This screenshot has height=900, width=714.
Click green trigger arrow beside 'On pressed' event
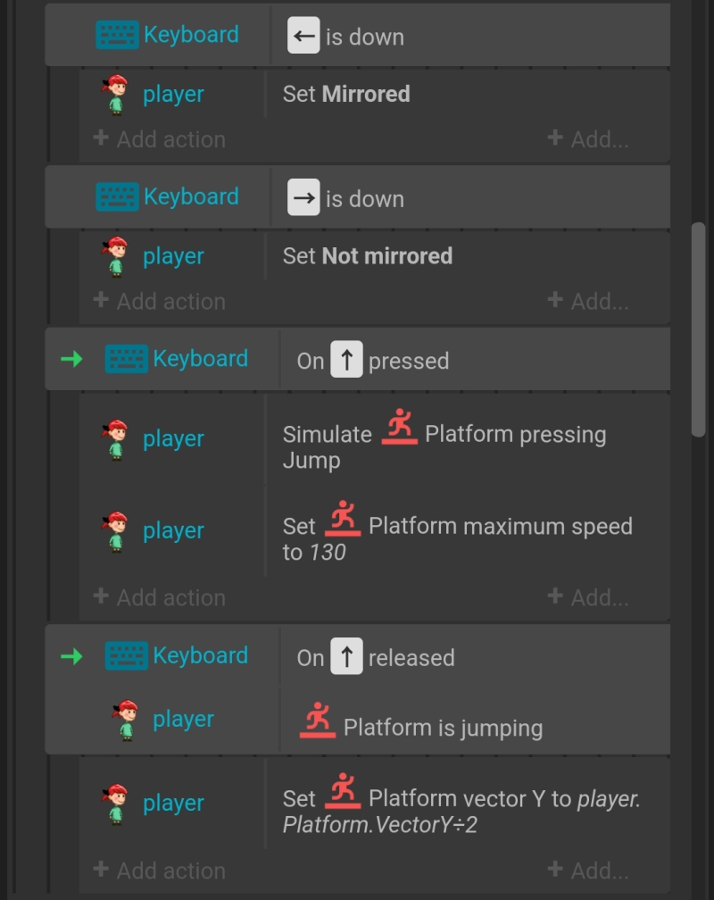pos(71,359)
